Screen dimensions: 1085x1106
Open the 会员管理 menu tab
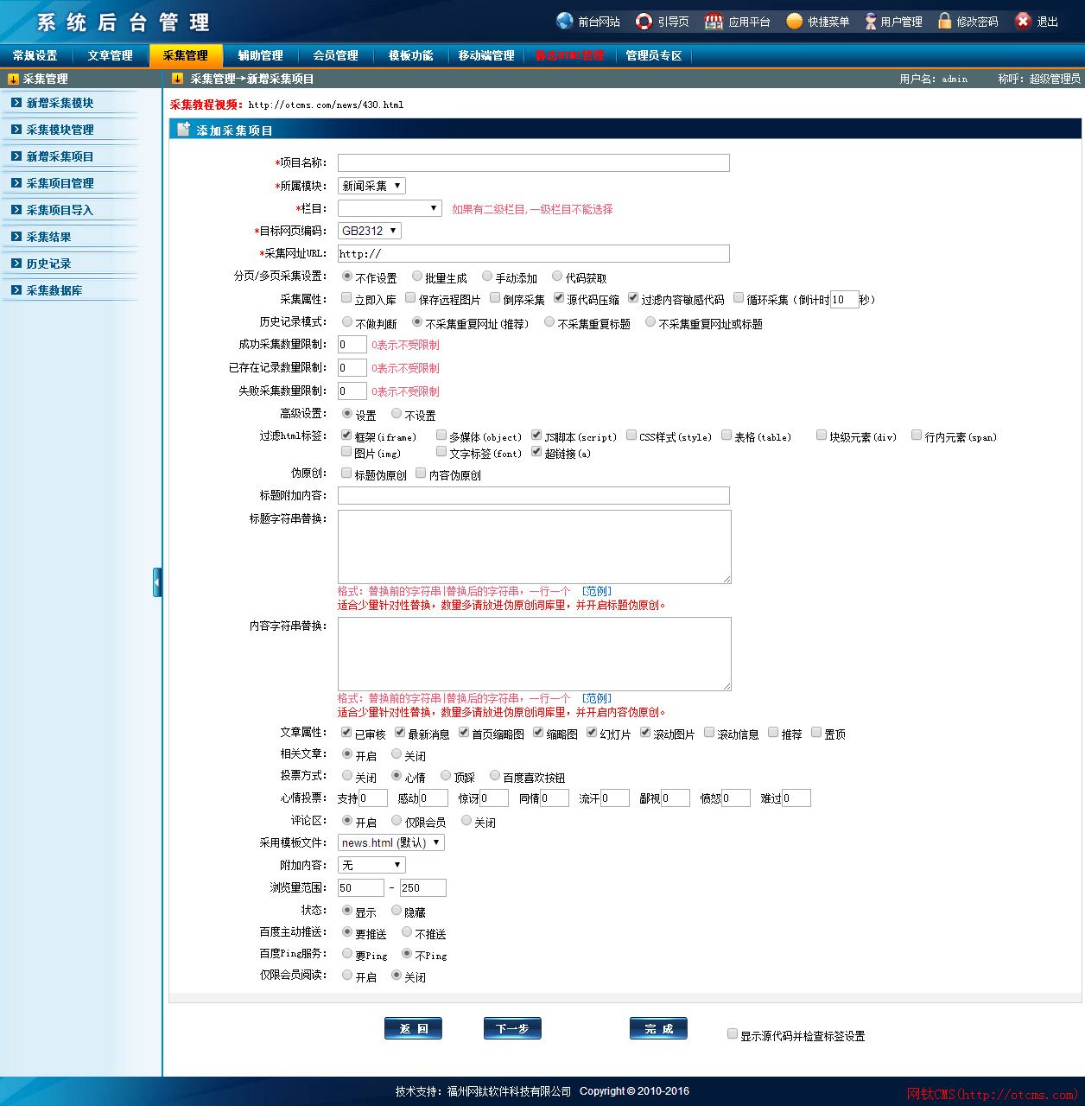tap(335, 55)
